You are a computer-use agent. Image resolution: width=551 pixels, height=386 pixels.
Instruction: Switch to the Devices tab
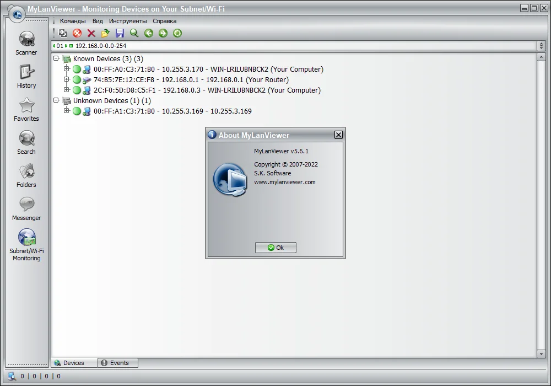[x=74, y=363]
